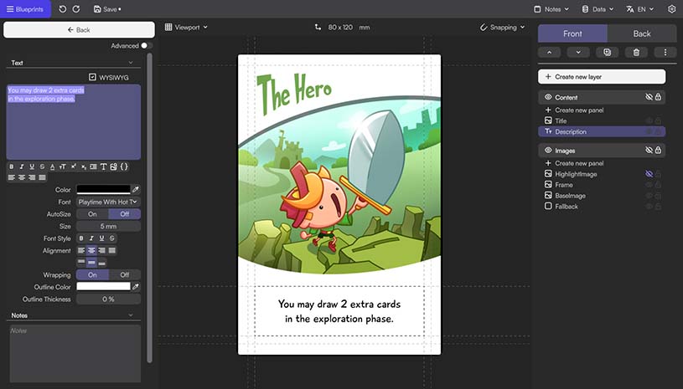Click the duplicate layer icon
This screenshot has width=683, height=389.
point(608,52)
